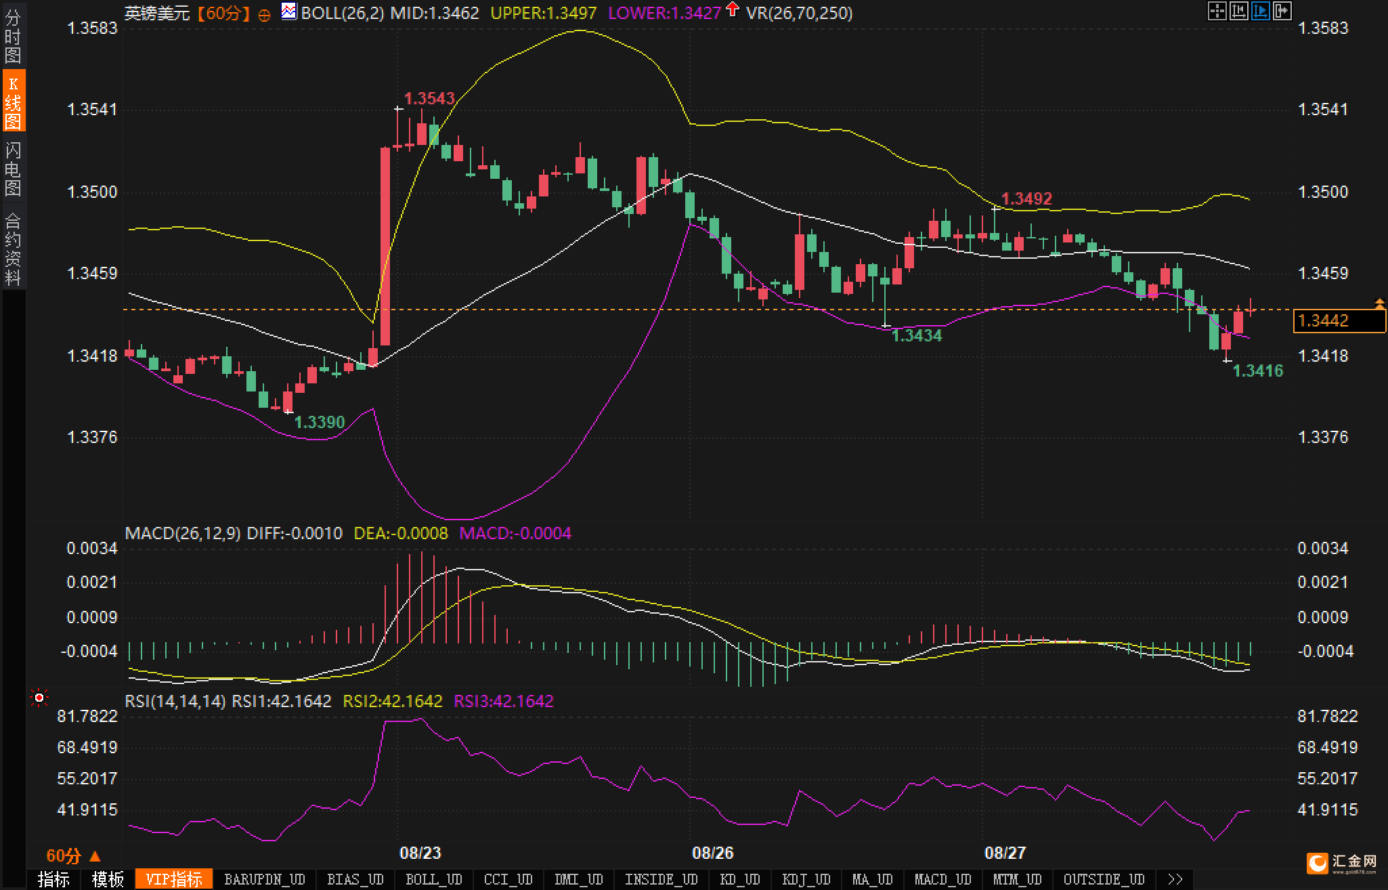The height and width of the screenshot is (890, 1388).
Task: Select the MACD_UD indicator tab
Action: (942, 879)
